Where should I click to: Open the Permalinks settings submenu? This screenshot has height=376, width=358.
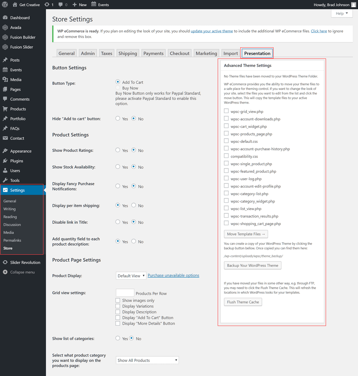(x=12, y=240)
